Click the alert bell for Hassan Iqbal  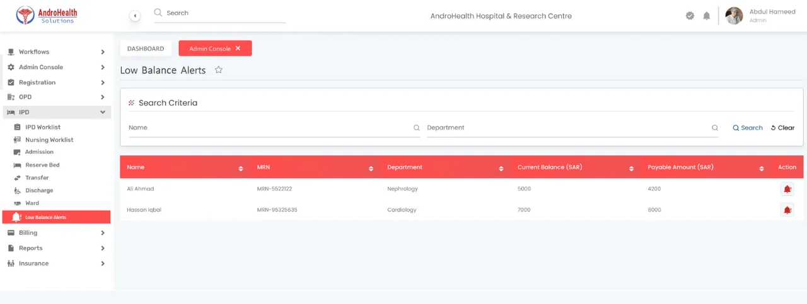pyautogui.click(x=787, y=210)
